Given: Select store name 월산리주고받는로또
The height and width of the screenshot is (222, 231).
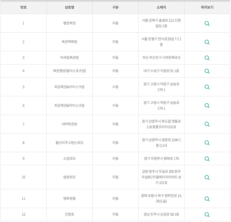Looking at the screenshot, I should pos(69,142).
